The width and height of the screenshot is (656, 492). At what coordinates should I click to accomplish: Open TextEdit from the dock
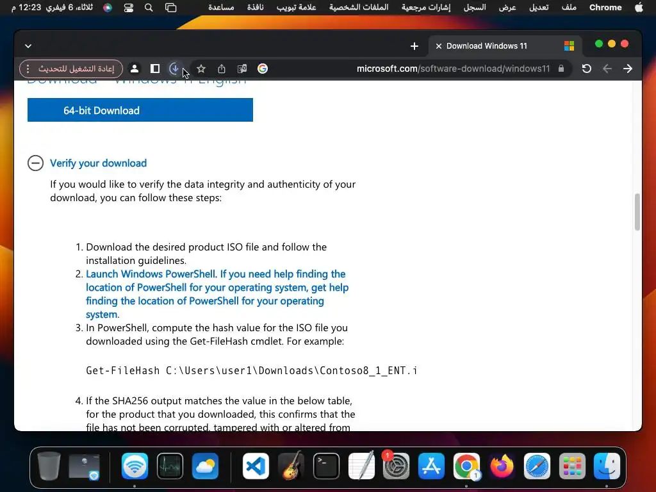[361, 466]
